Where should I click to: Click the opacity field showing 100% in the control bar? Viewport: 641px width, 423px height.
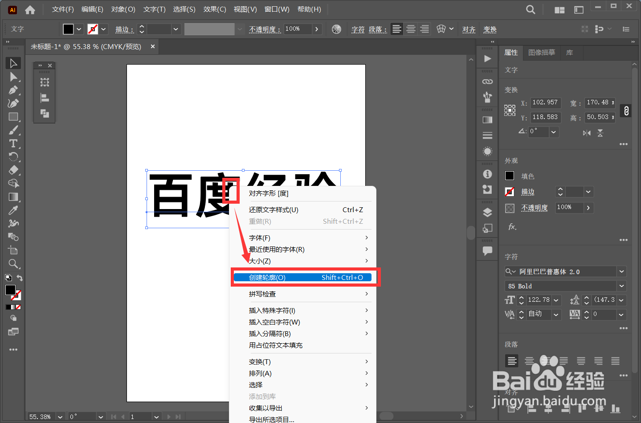[298, 29]
